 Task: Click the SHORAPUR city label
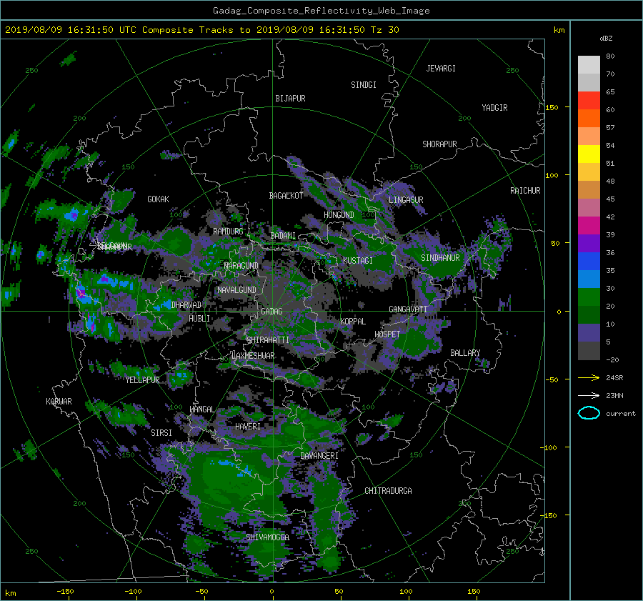click(439, 144)
